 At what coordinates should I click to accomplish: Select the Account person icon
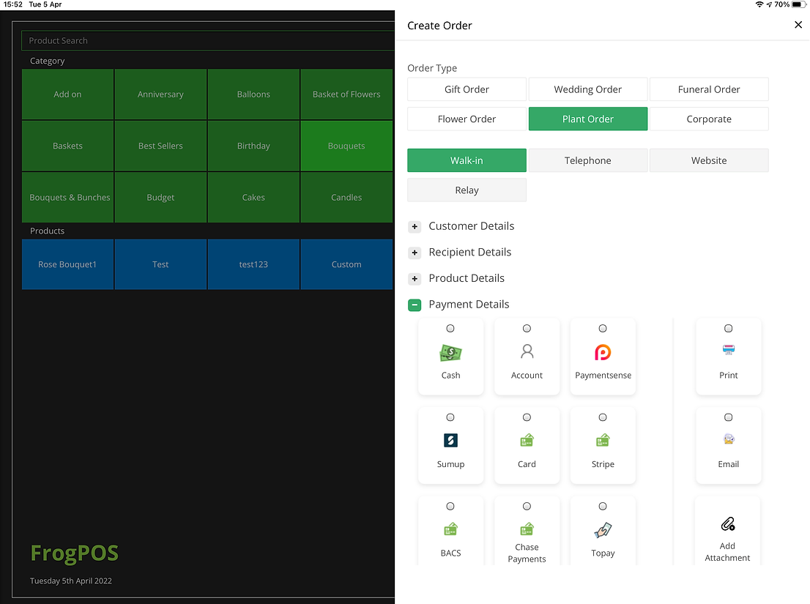527,352
